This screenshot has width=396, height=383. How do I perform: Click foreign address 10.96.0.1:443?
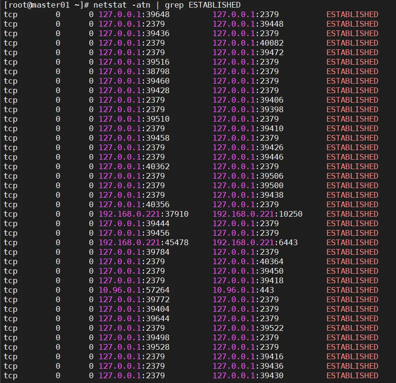(243, 290)
